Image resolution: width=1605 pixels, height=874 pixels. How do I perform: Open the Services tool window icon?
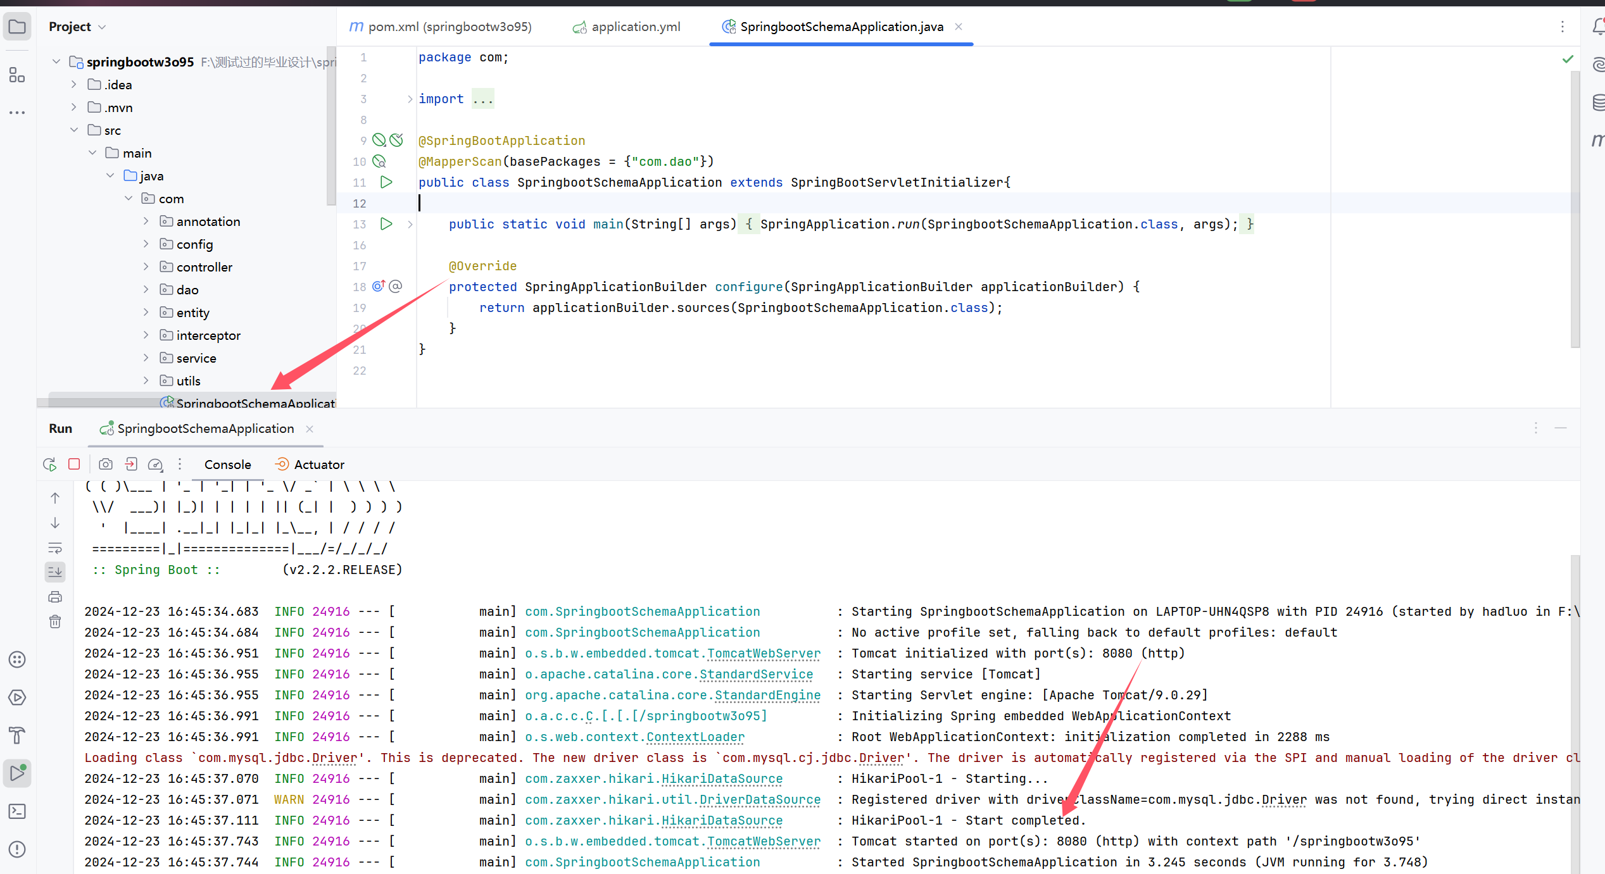[17, 697]
